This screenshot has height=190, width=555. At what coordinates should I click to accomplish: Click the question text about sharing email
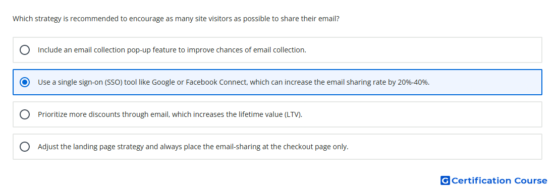pos(176,19)
